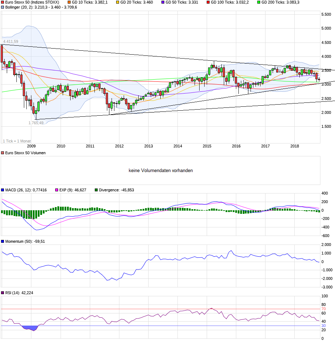Image resolution: width=335 pixels, height=342 pixels.
Task: Click the 'Euro Stoxx 50 (Indizes STOXX)' title text
Action: [32, 2]
